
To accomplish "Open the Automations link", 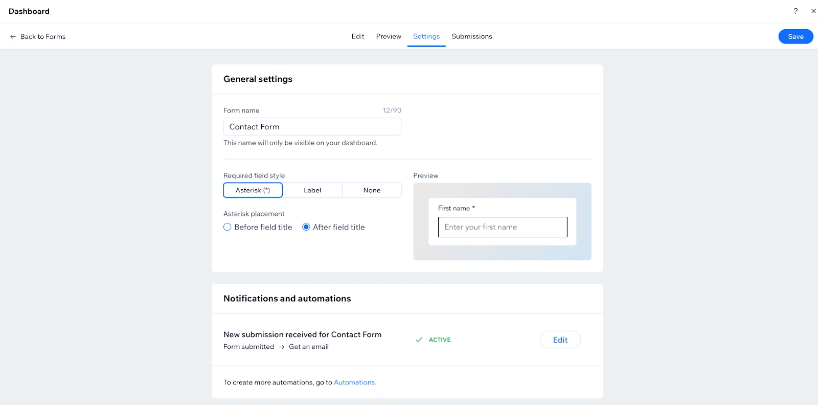I will pos(355,382).
